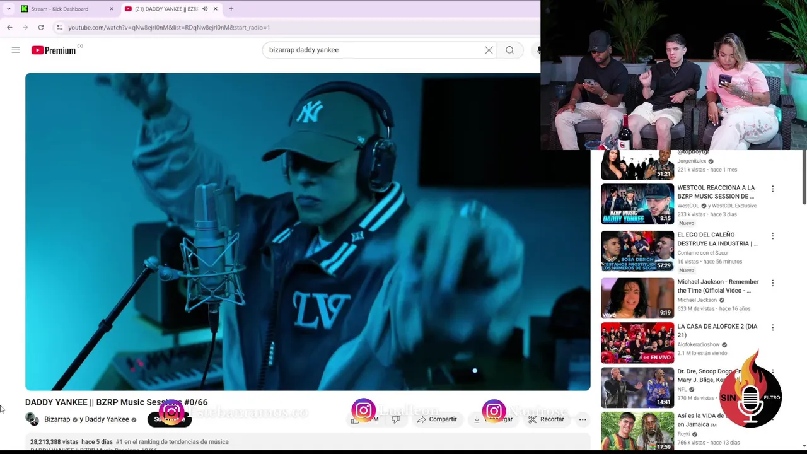Clip the video with Recortar button
This screenshot has width=807, height=454.
[546, 419]
